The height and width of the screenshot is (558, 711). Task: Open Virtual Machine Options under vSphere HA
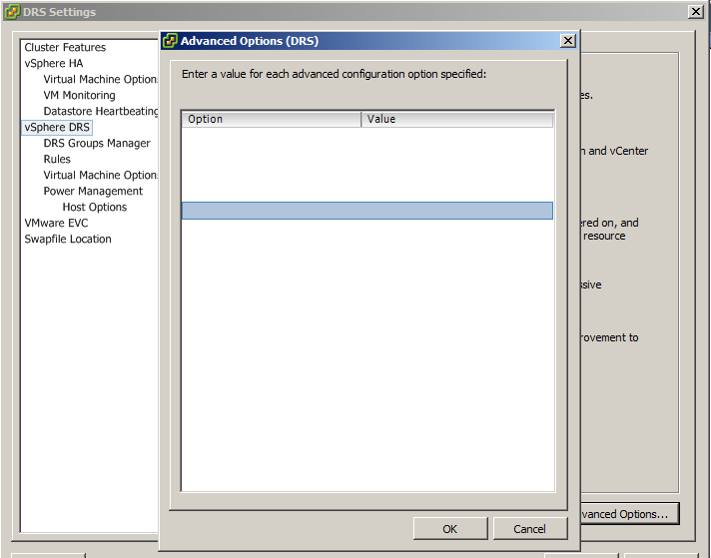pos(100,79)
